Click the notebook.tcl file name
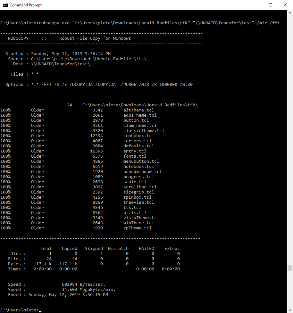 (138, 167)
